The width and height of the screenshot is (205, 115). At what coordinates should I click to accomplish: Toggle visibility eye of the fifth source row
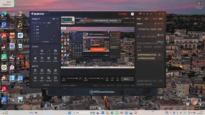[x=52, y=39]
